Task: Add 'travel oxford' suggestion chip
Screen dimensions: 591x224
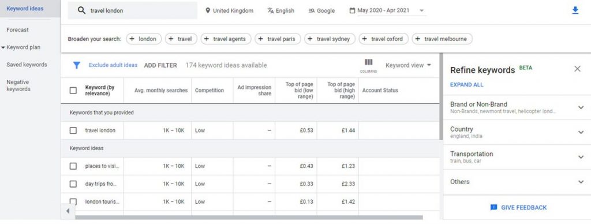Action: point(383,39)
